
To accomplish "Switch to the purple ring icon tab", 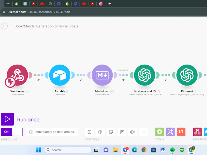I will (59, 4).
